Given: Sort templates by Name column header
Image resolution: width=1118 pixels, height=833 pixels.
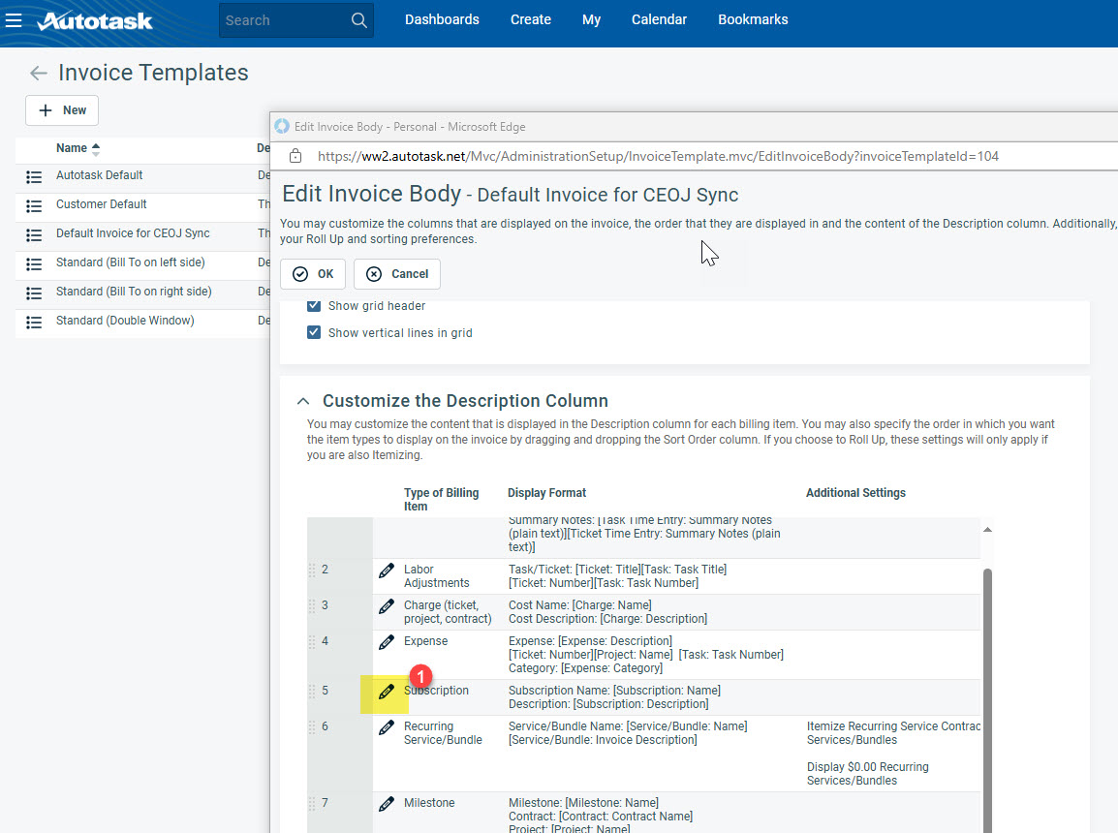Looking at the screenshot, I should (x=72, y=148).
